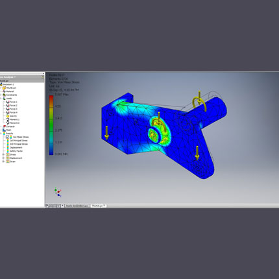Image resolution: width=279 pixels, height=279 pixels.
Task: Select the Moment:1 load icon
Action: coord(8,119)
